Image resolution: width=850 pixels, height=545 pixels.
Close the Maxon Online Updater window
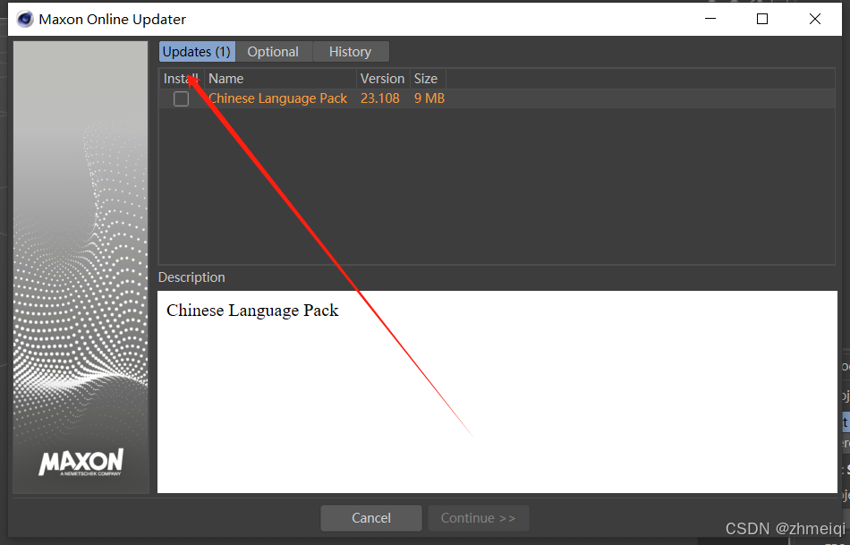click(815, 19)
